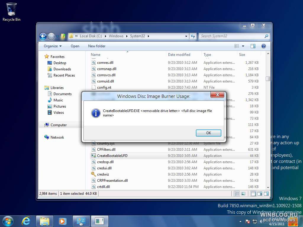
Task: Click the Action Center flag tray icon
Action: coord(248,221)
